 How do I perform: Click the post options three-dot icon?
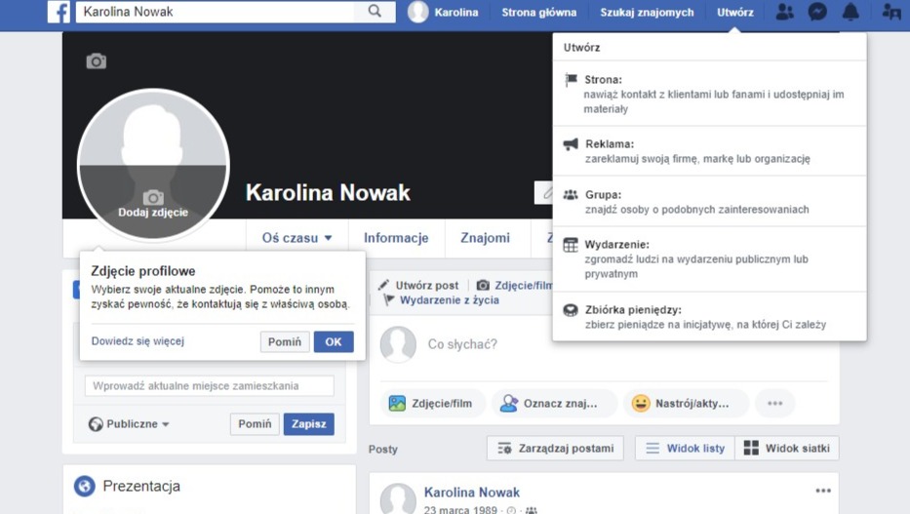pos(823,491)
